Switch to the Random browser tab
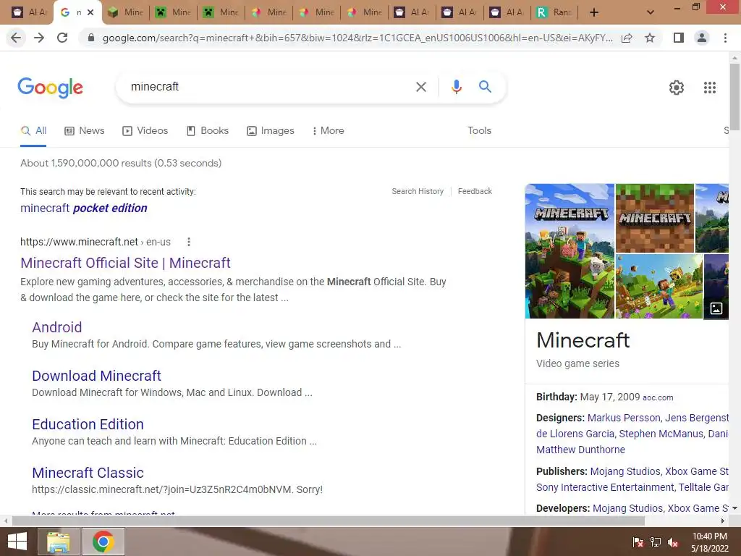The height and width of the screenshot is (556, 741). pos(554,12)
